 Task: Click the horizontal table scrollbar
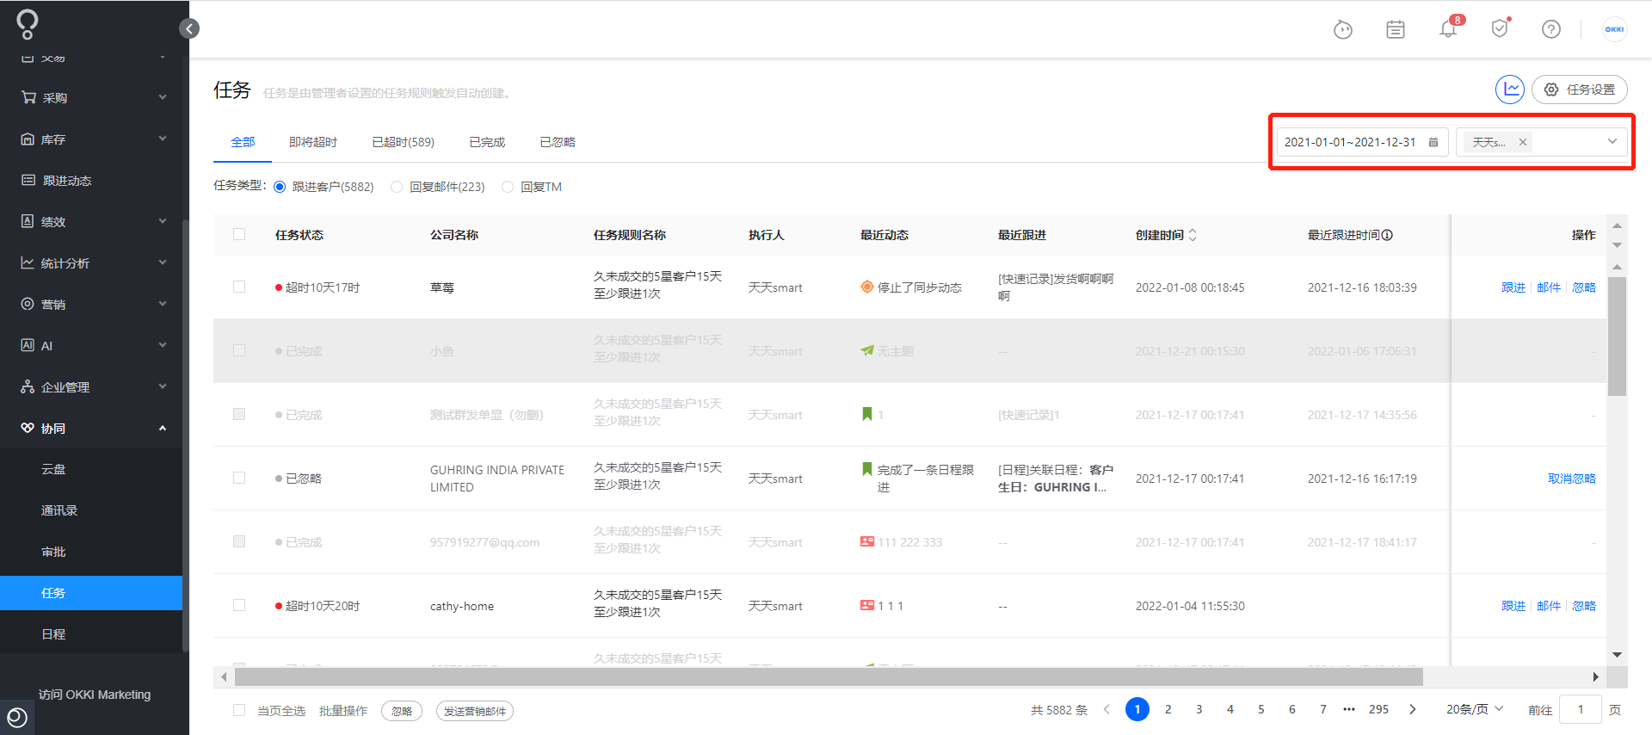click(829, 677)
